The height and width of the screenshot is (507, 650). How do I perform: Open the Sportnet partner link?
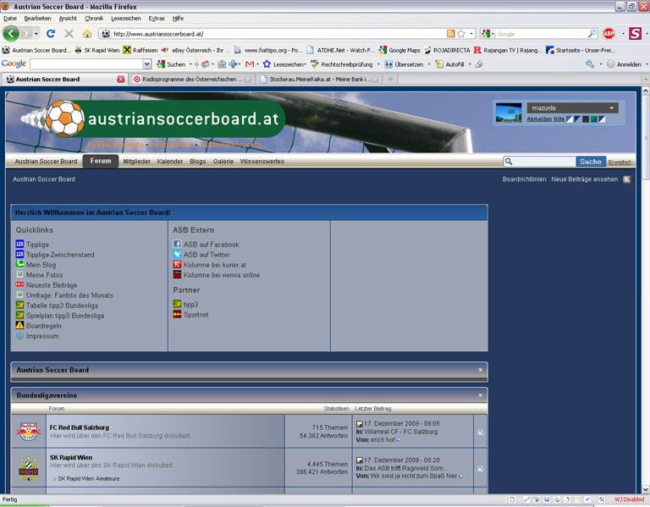click(x=196, y=315)
